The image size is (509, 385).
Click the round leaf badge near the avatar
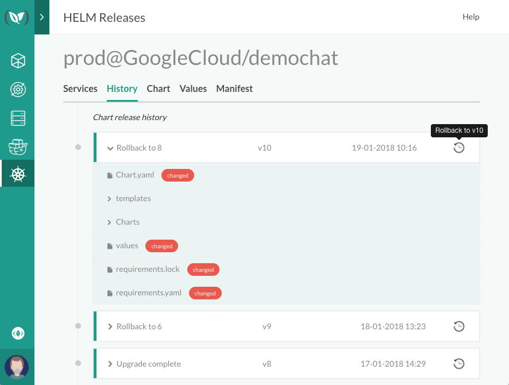(x=18, y=333)
